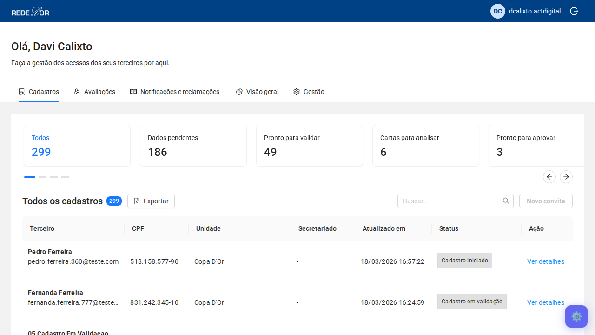Click the search magnifier icon
The width and height of the screenshot is (595, 335).
[506, 201]
